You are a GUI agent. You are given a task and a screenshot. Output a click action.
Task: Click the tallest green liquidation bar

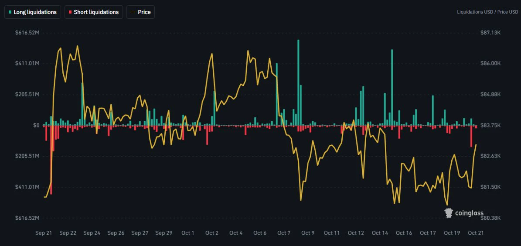click(x=298, y=82)
